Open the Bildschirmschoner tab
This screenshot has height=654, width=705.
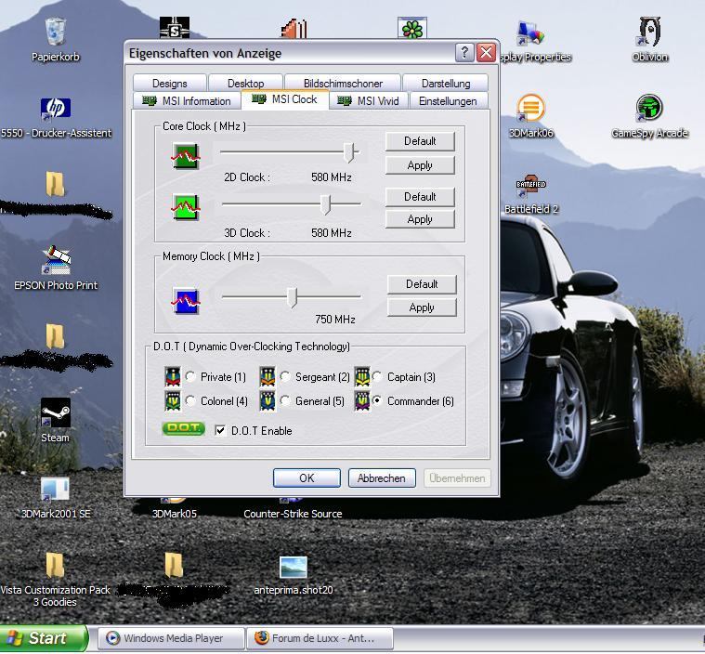343,84
